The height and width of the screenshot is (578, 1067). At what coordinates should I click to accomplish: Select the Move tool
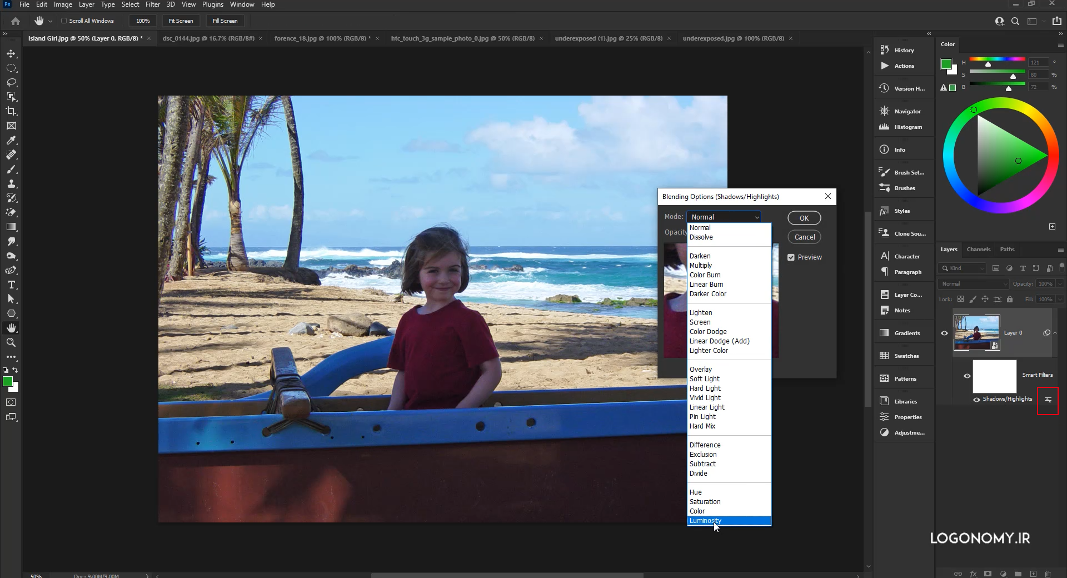point(11,54)
